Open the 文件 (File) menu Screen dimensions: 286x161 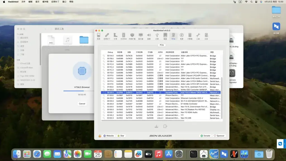(x=23, y=2)
